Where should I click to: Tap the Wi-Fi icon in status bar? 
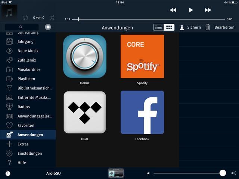click(x=10, y=2)
